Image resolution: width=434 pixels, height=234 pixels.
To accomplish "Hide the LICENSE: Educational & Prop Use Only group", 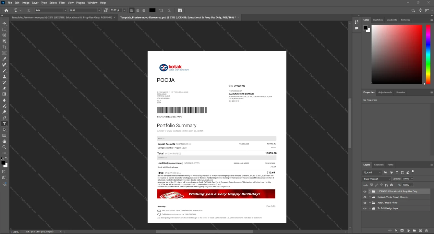I will [365, 191].
